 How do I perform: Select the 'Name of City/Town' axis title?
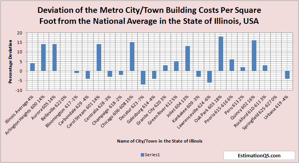coord(160,141)
